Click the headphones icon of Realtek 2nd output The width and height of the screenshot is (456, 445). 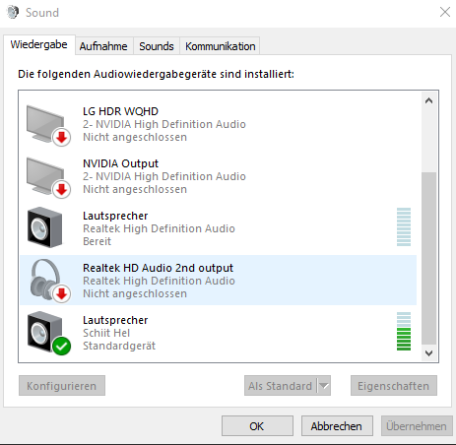[x=49, y=281]
